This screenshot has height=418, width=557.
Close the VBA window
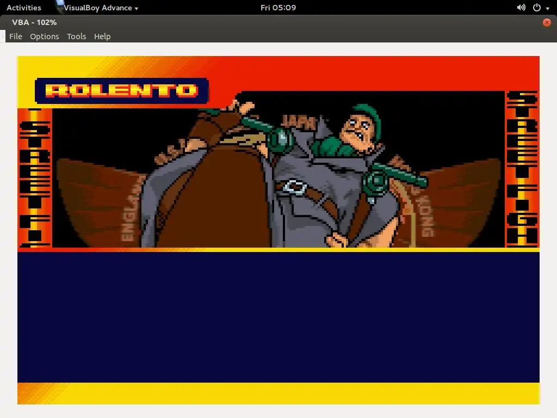pos(547,22)
